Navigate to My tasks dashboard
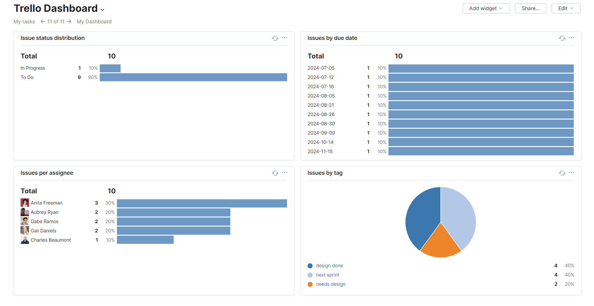 coord(24,22)
